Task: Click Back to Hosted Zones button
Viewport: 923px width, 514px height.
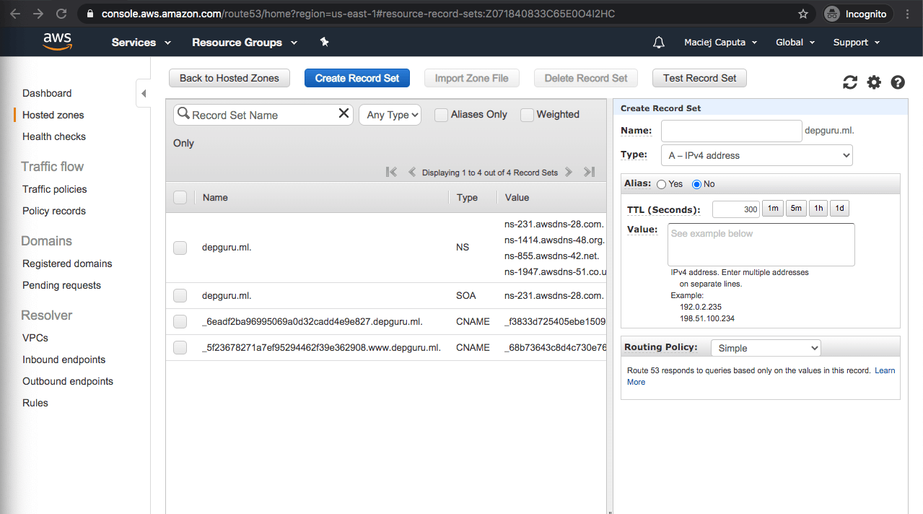Action: click(229, 78)
